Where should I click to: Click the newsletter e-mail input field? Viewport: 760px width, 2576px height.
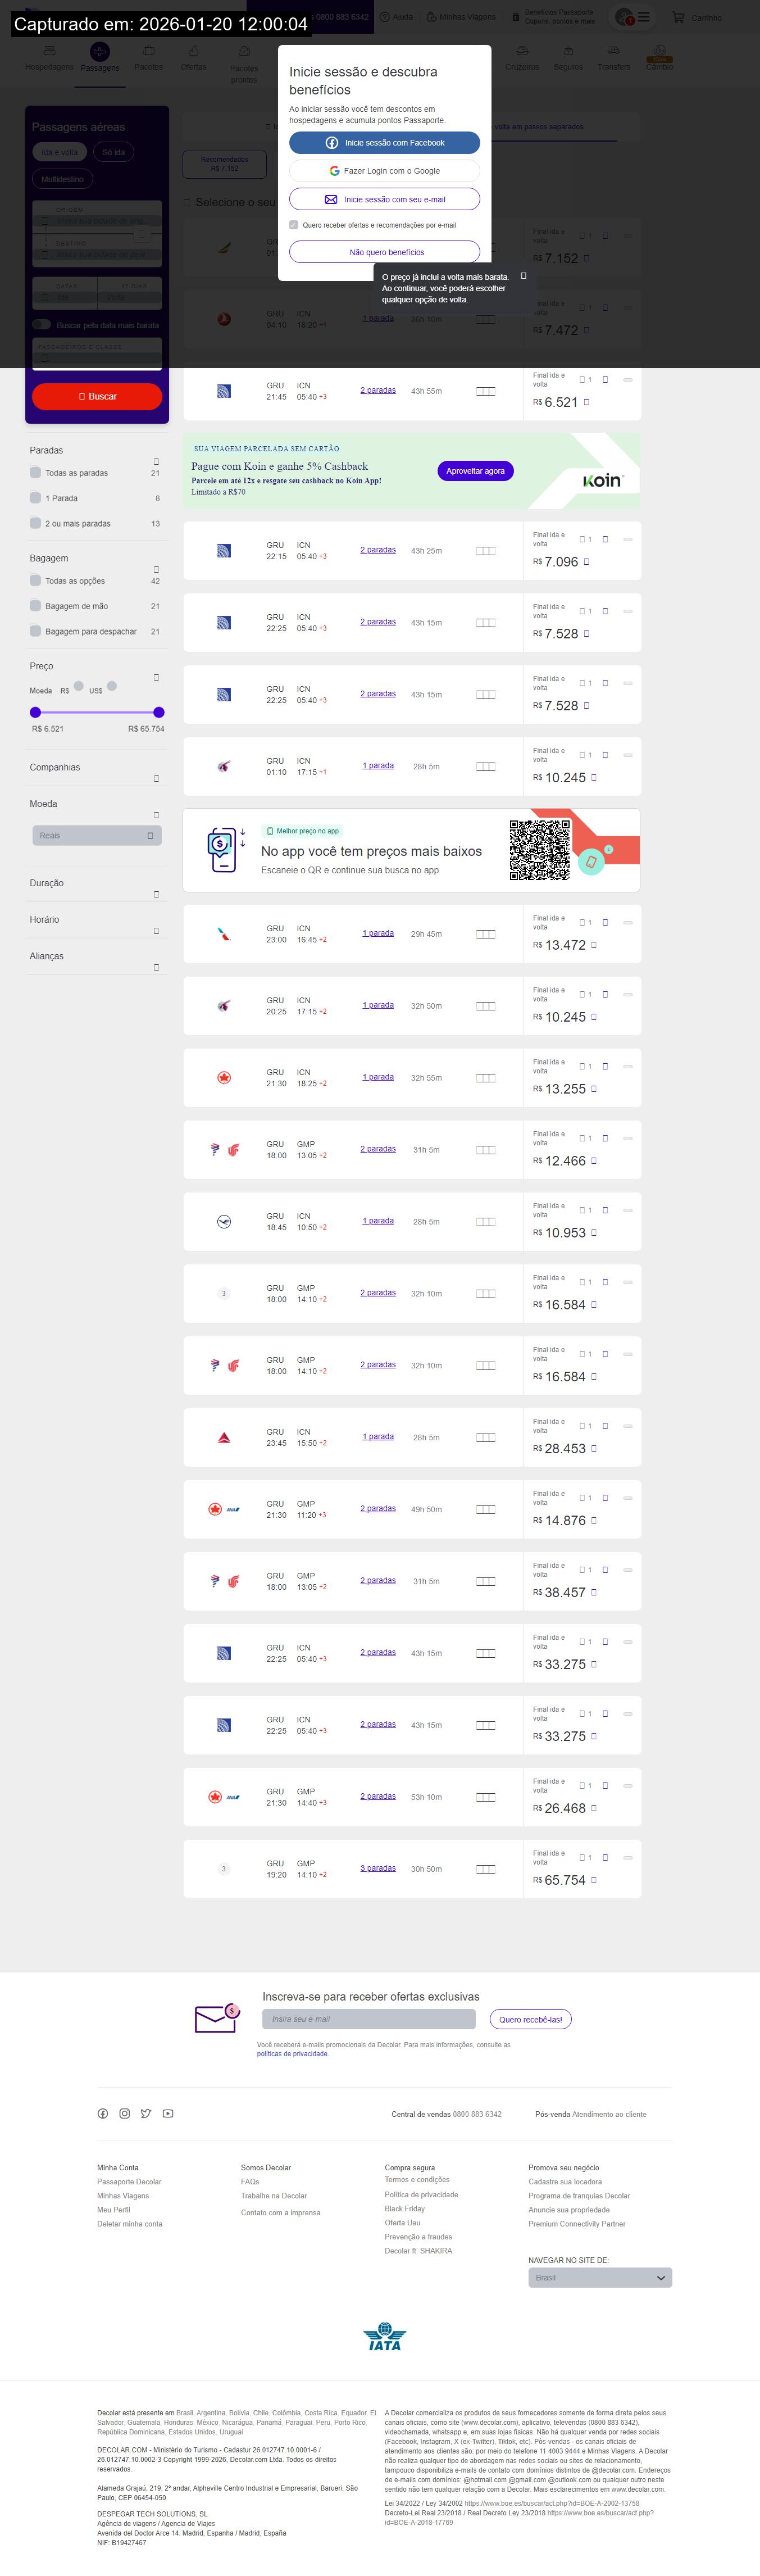tap(369, 2018)
